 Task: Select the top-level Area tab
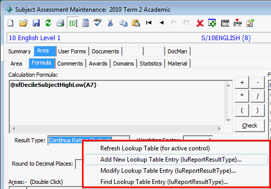point(45,51)
